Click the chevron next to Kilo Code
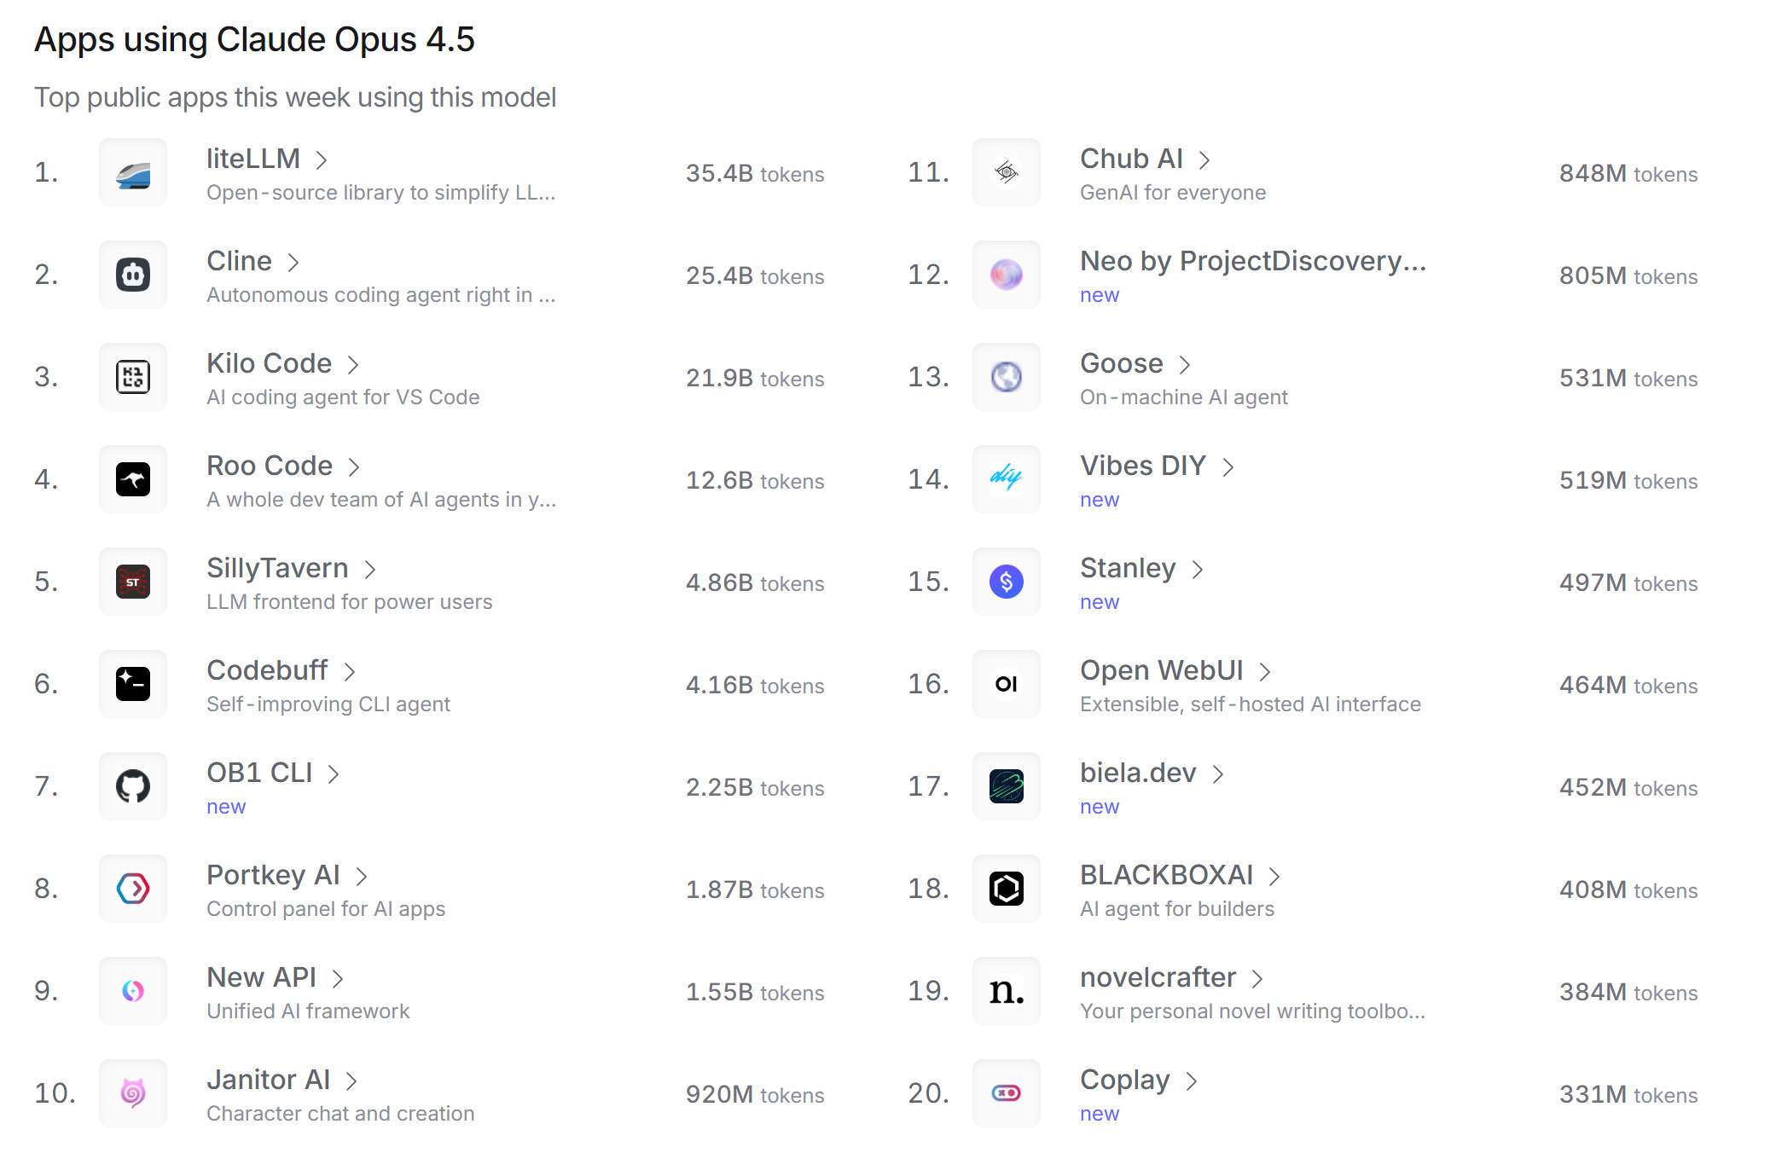The width and height of the screenshot is (1776, 1153). (353, 365)
